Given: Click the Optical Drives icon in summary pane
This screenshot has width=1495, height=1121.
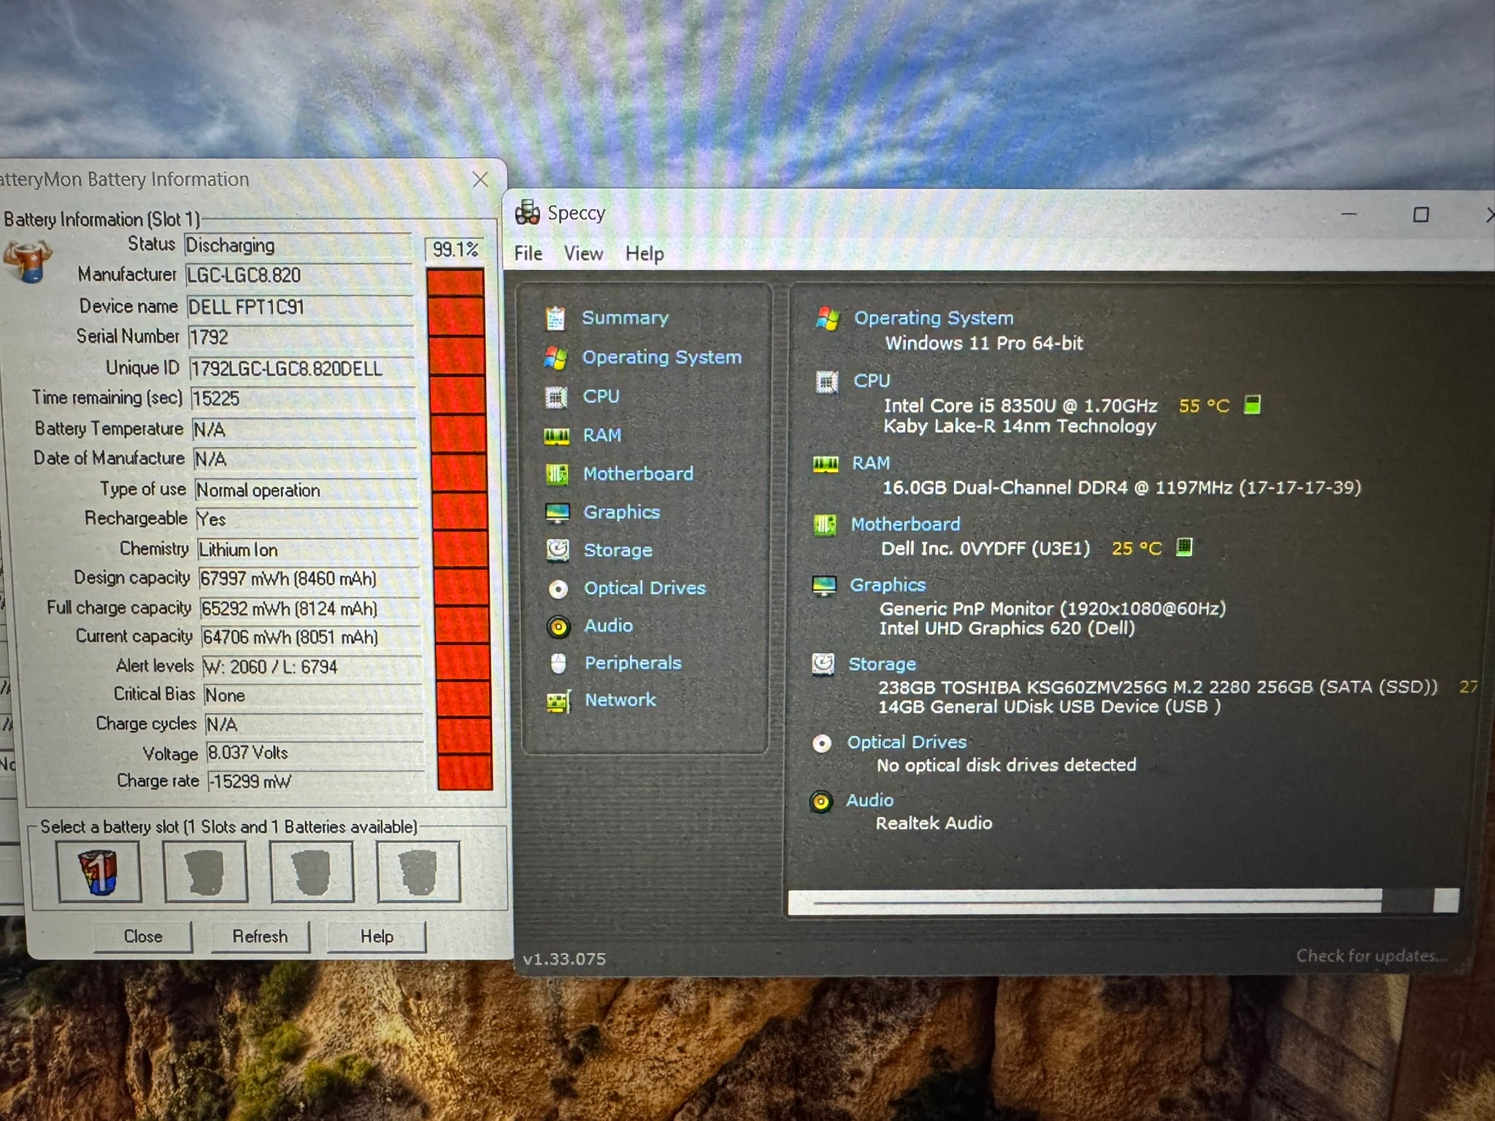Looking at the screenshot, I should pos(822,743).
